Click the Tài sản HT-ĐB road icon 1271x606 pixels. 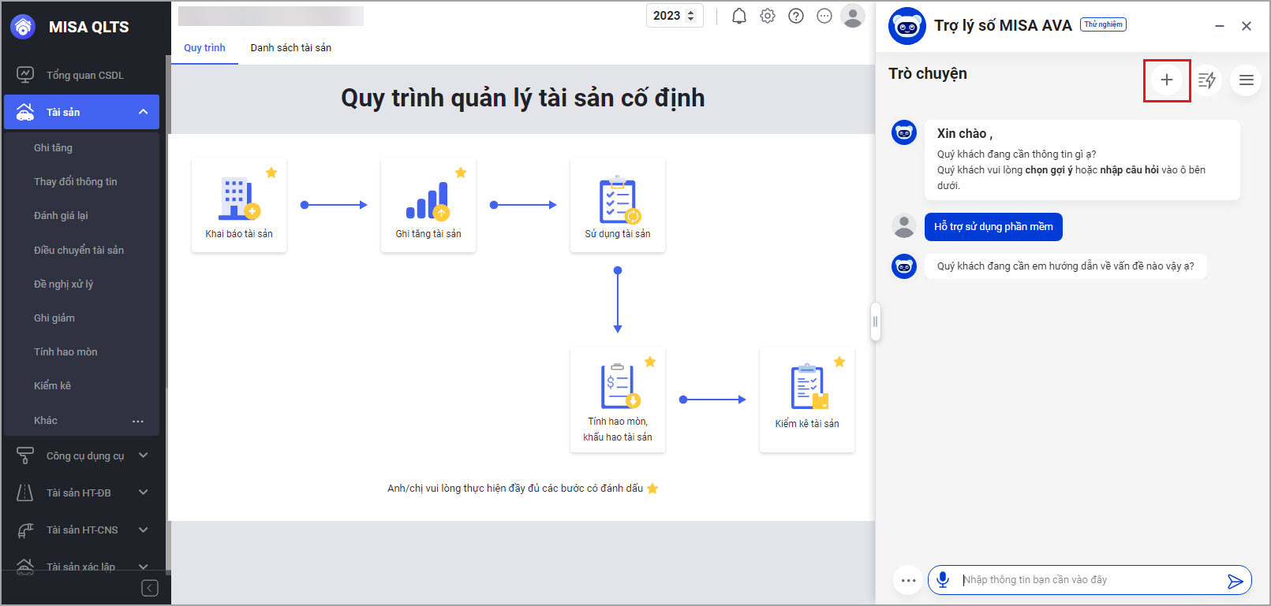pos(25,493)
